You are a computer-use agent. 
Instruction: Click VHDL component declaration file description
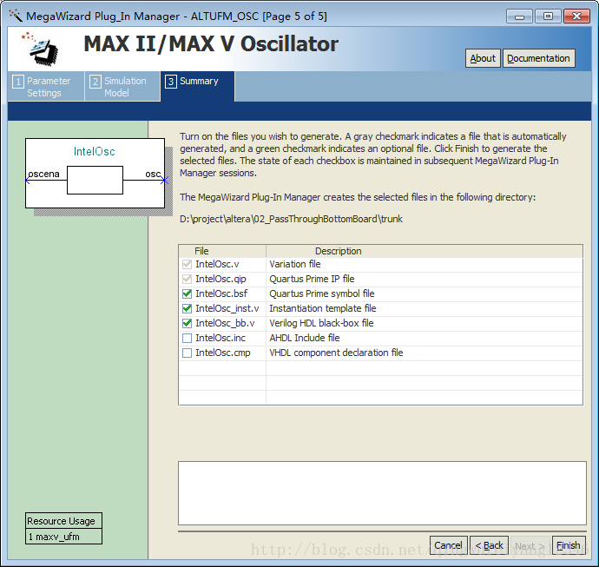(x=336, y=353)
